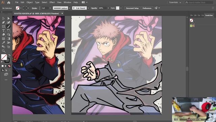Enable Draw Behind mode

pyautogui.click(x=6, y=70)
